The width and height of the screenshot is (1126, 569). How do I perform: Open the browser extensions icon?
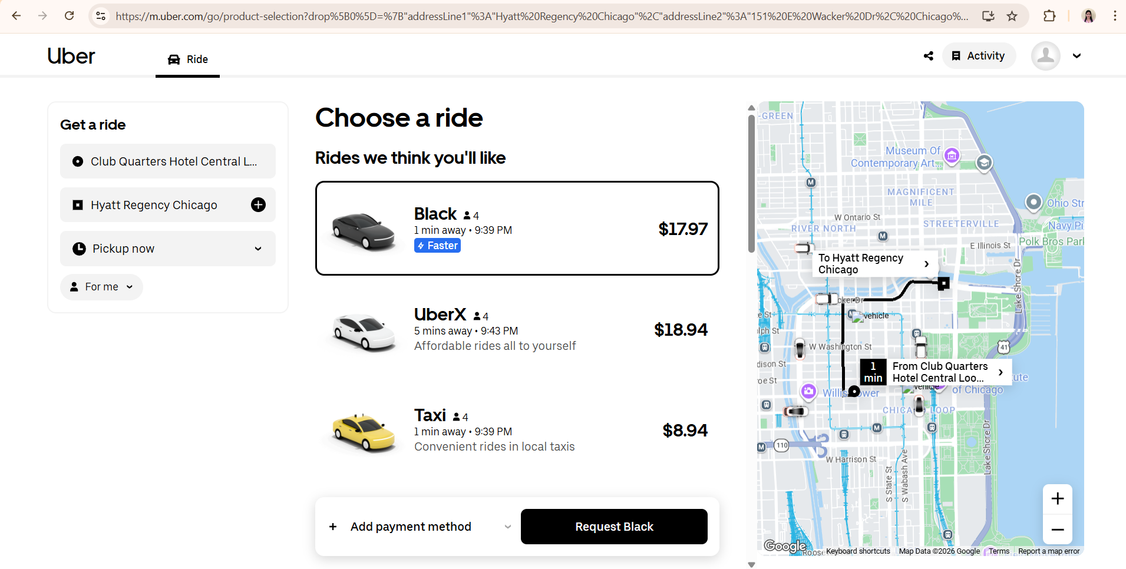(1049, 16)
